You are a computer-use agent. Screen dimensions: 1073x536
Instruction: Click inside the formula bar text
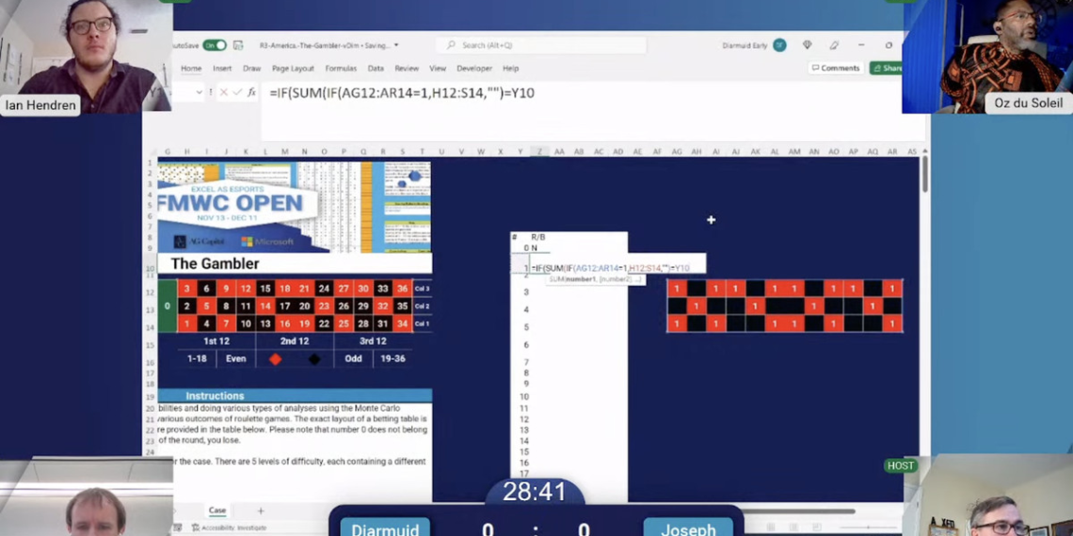(402, 93)
